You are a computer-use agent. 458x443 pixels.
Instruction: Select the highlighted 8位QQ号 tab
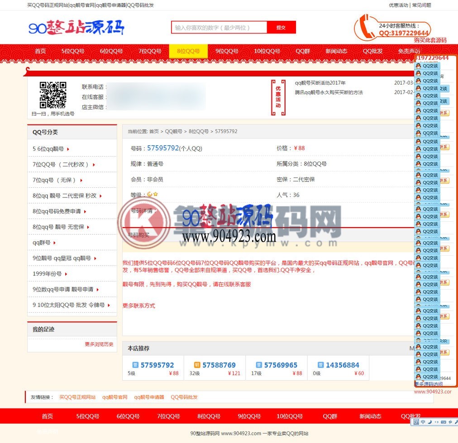[188, 51]
